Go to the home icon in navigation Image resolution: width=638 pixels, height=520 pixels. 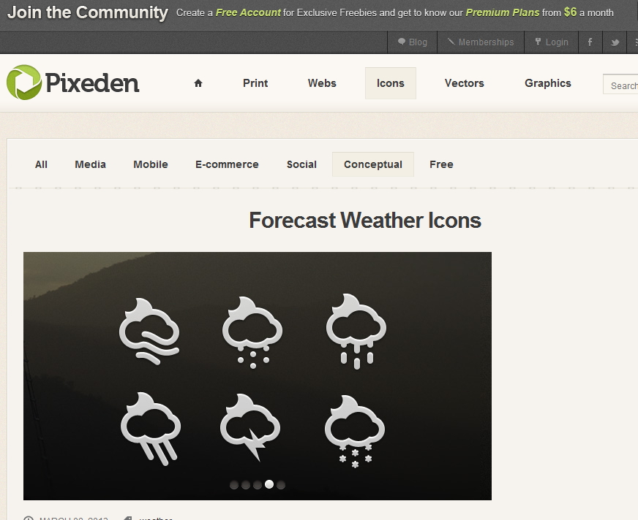point(198,83)
